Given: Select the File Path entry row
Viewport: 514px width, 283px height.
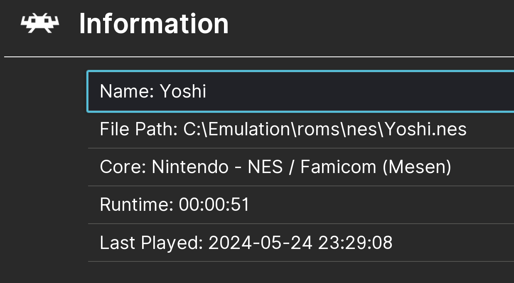Looking at the screenshot, I should [301, 129].
